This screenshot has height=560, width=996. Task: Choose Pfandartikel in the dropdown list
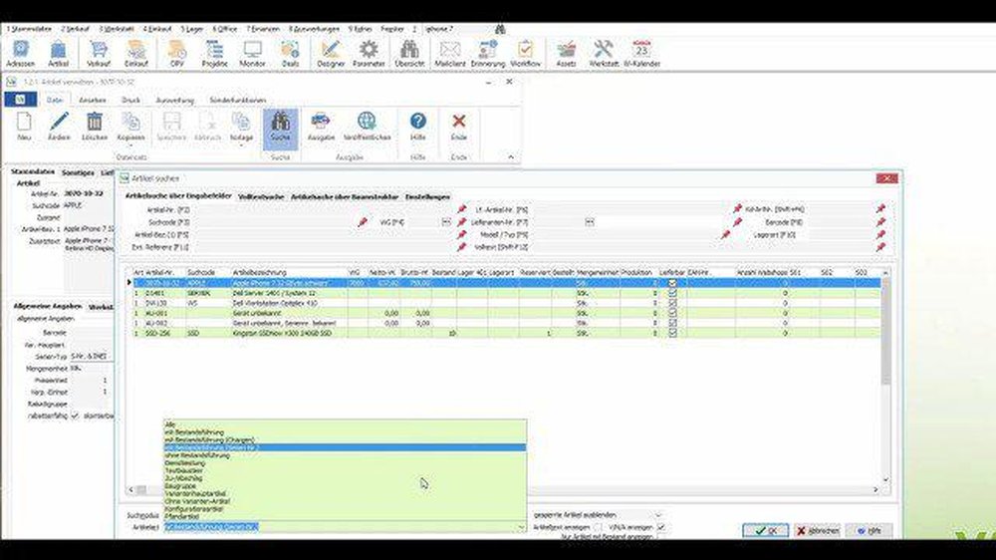(345, 517)
